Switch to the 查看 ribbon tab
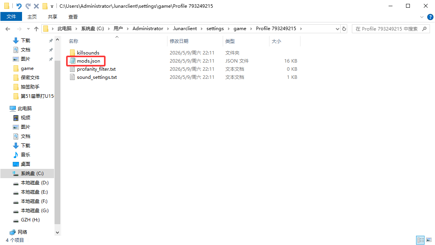This screenshot has width=435, height=245. click(73, 17)
